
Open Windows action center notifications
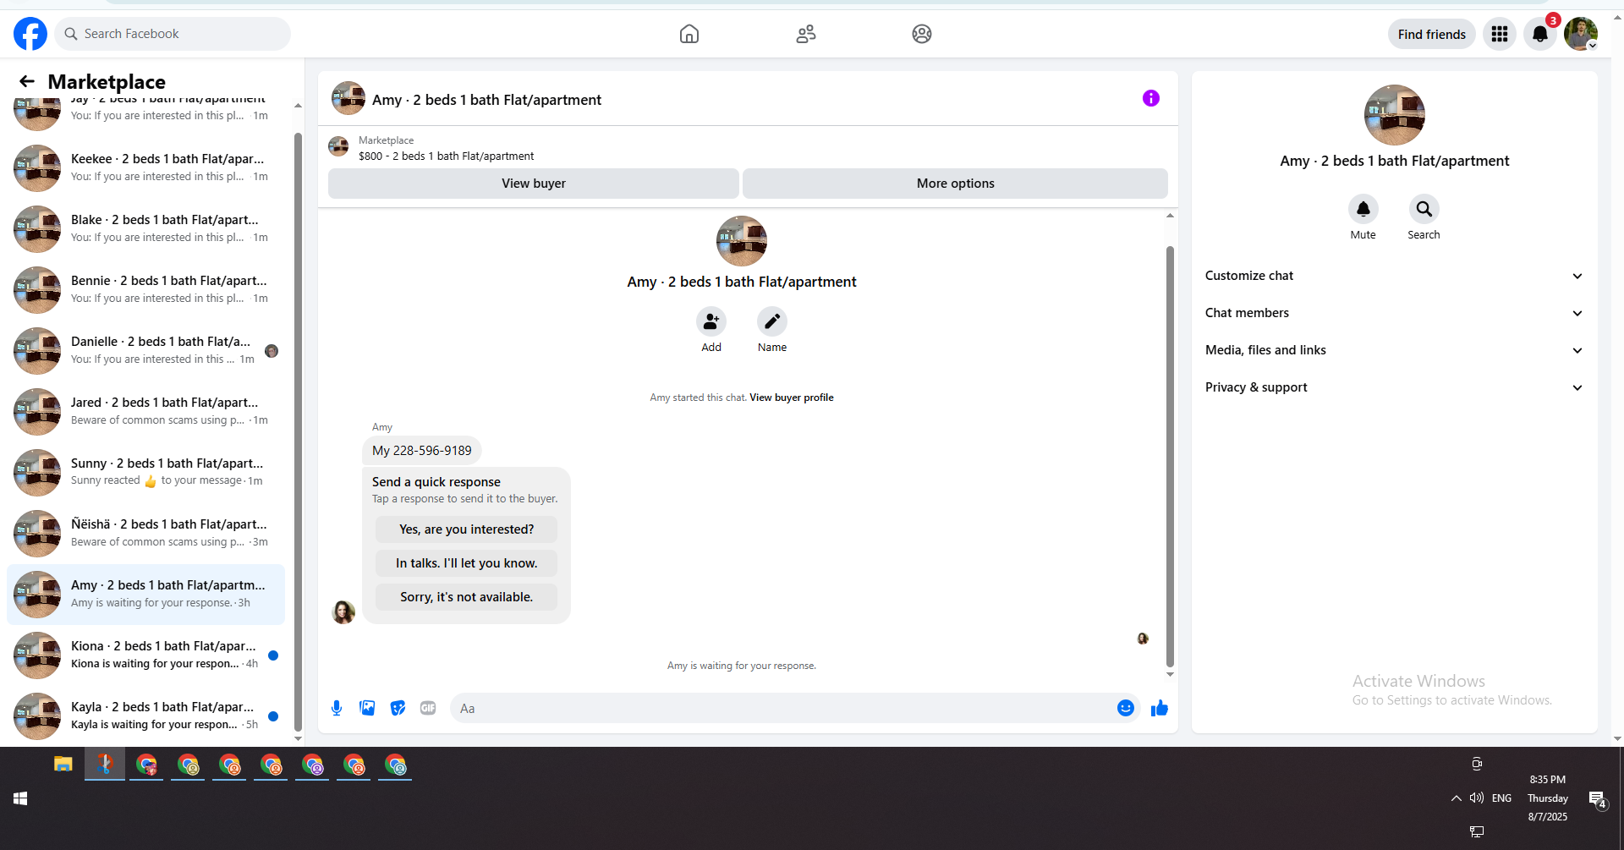[1598, 798]
